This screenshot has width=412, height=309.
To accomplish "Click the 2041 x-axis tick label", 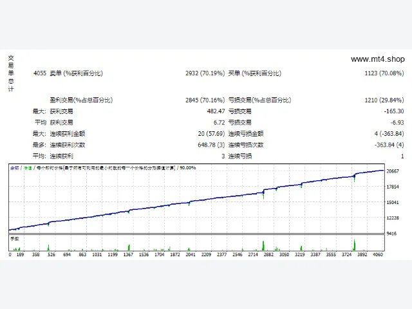I will pos(191,255).
